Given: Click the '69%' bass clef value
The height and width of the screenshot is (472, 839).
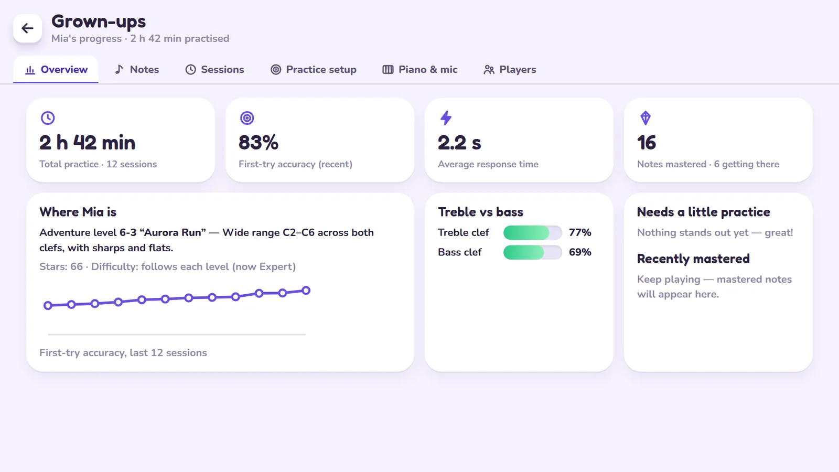Looking at the screenshot, I should pyautogui.click(x=580, y=252).
